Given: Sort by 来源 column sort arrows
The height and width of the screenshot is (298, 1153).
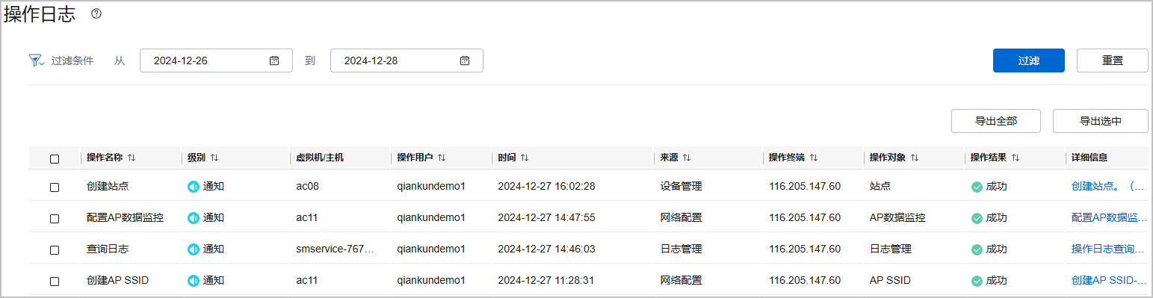Looking at the screenshot, I should point(686,158).
